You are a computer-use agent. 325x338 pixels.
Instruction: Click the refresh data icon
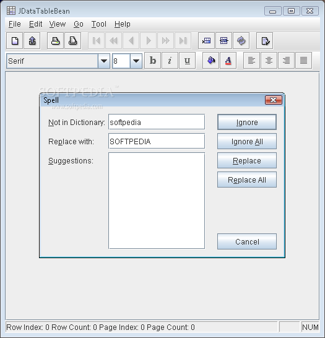point(241,41)
